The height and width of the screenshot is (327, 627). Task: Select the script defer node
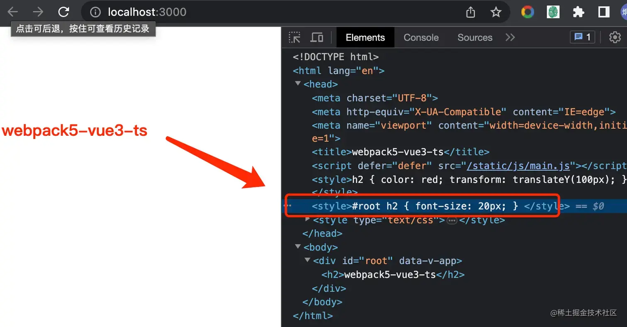(469, 166)
